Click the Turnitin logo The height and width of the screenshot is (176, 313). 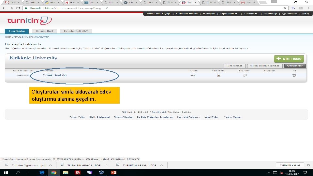click(30, 21)
